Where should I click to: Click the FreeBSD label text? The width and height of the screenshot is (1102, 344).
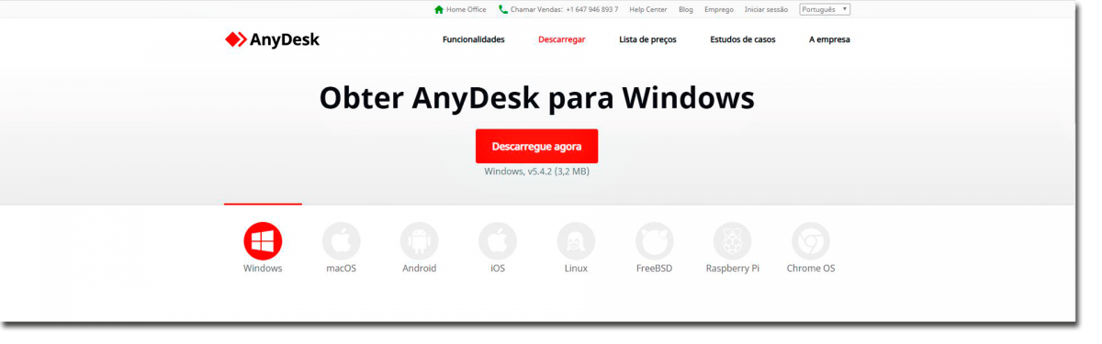coord(654,269)
